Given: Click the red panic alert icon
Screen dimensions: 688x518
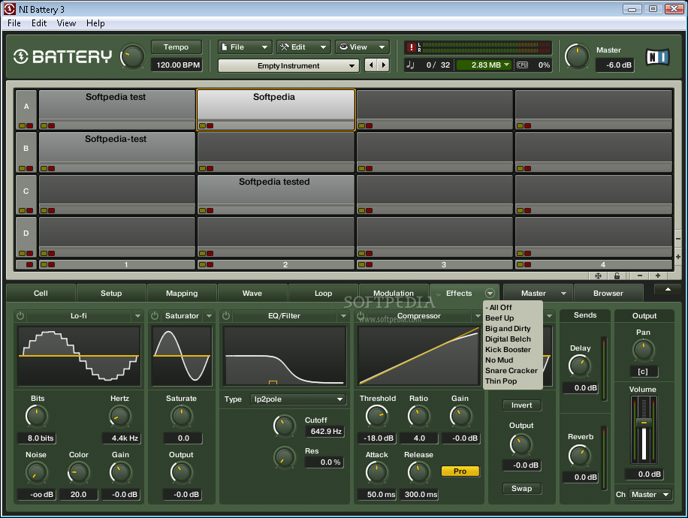Looking at the screenshot, I should point(411,47).
